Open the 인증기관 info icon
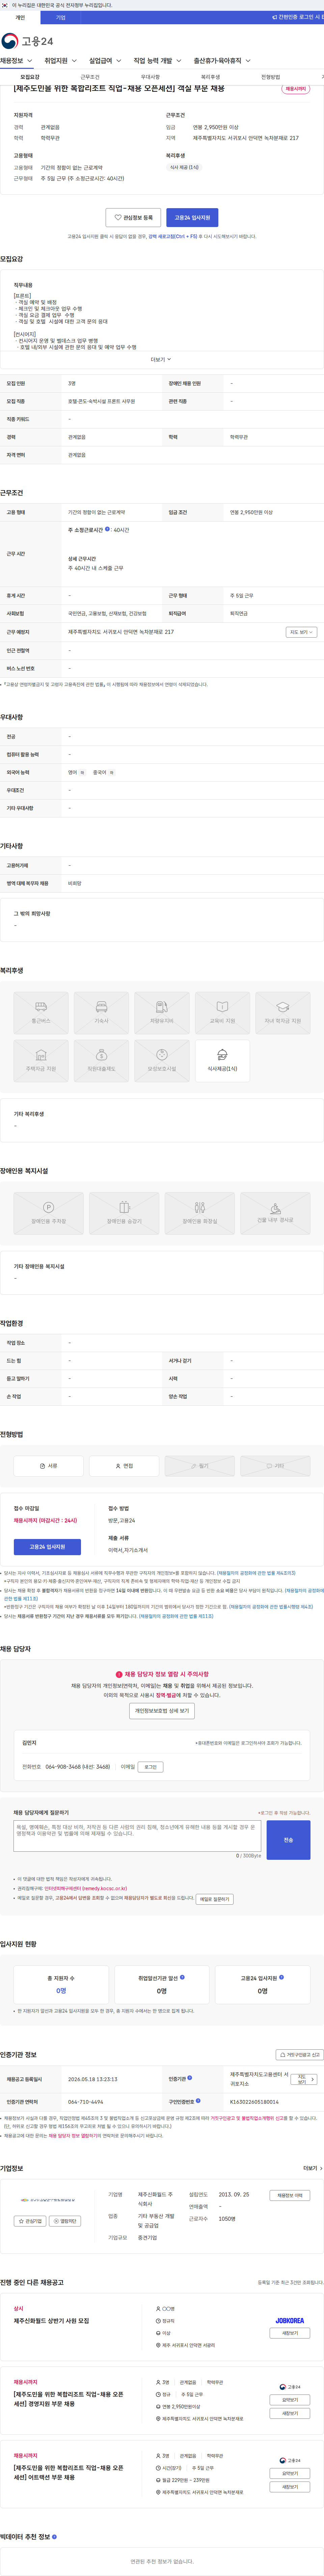The width and height of the screenshot is (324, 2576). click(x=190, y=2078)
